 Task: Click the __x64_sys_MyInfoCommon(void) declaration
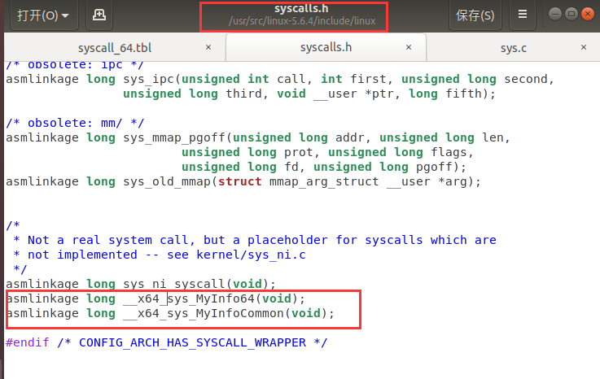tap(170, 314)
